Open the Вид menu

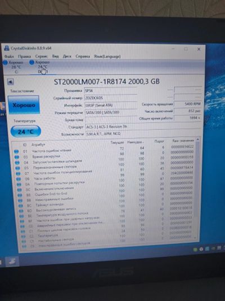(x=56, y=56)
